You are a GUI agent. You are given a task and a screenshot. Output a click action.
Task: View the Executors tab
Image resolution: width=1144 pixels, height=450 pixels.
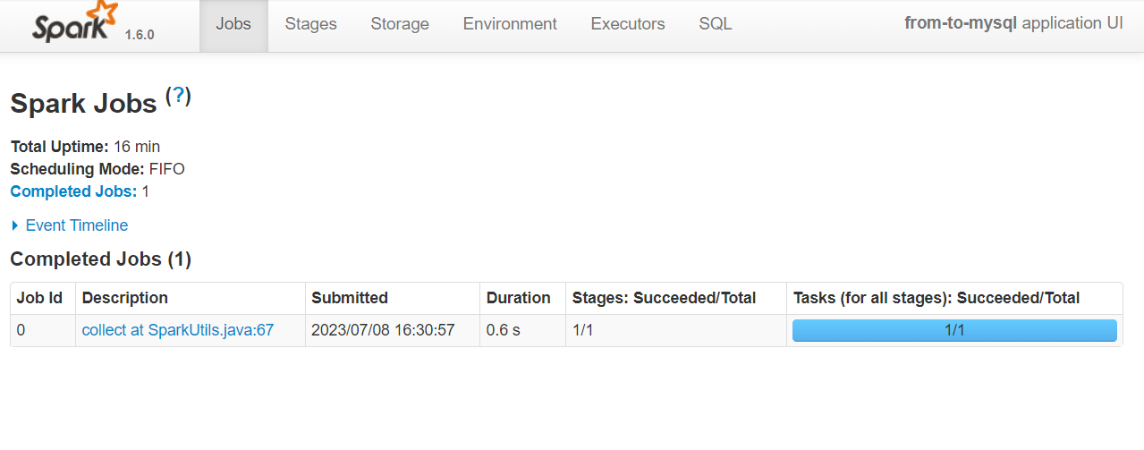[628, 25]
